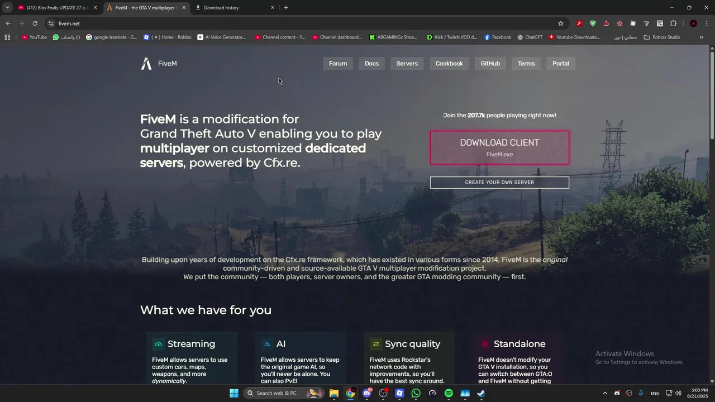Screen dimensions: 715x402
Task: Switch to the Blox Fruits YouTube tab
Action: (x=58, y=7)
